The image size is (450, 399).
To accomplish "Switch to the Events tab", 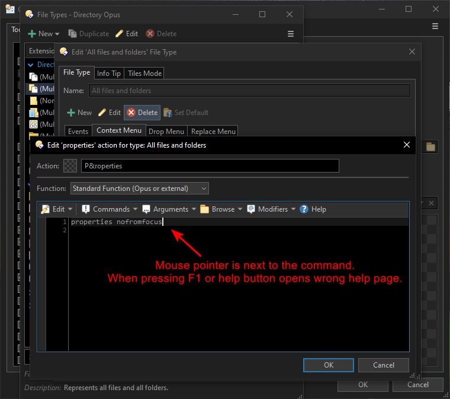I will pyautogui.click(x=78, y=131).
